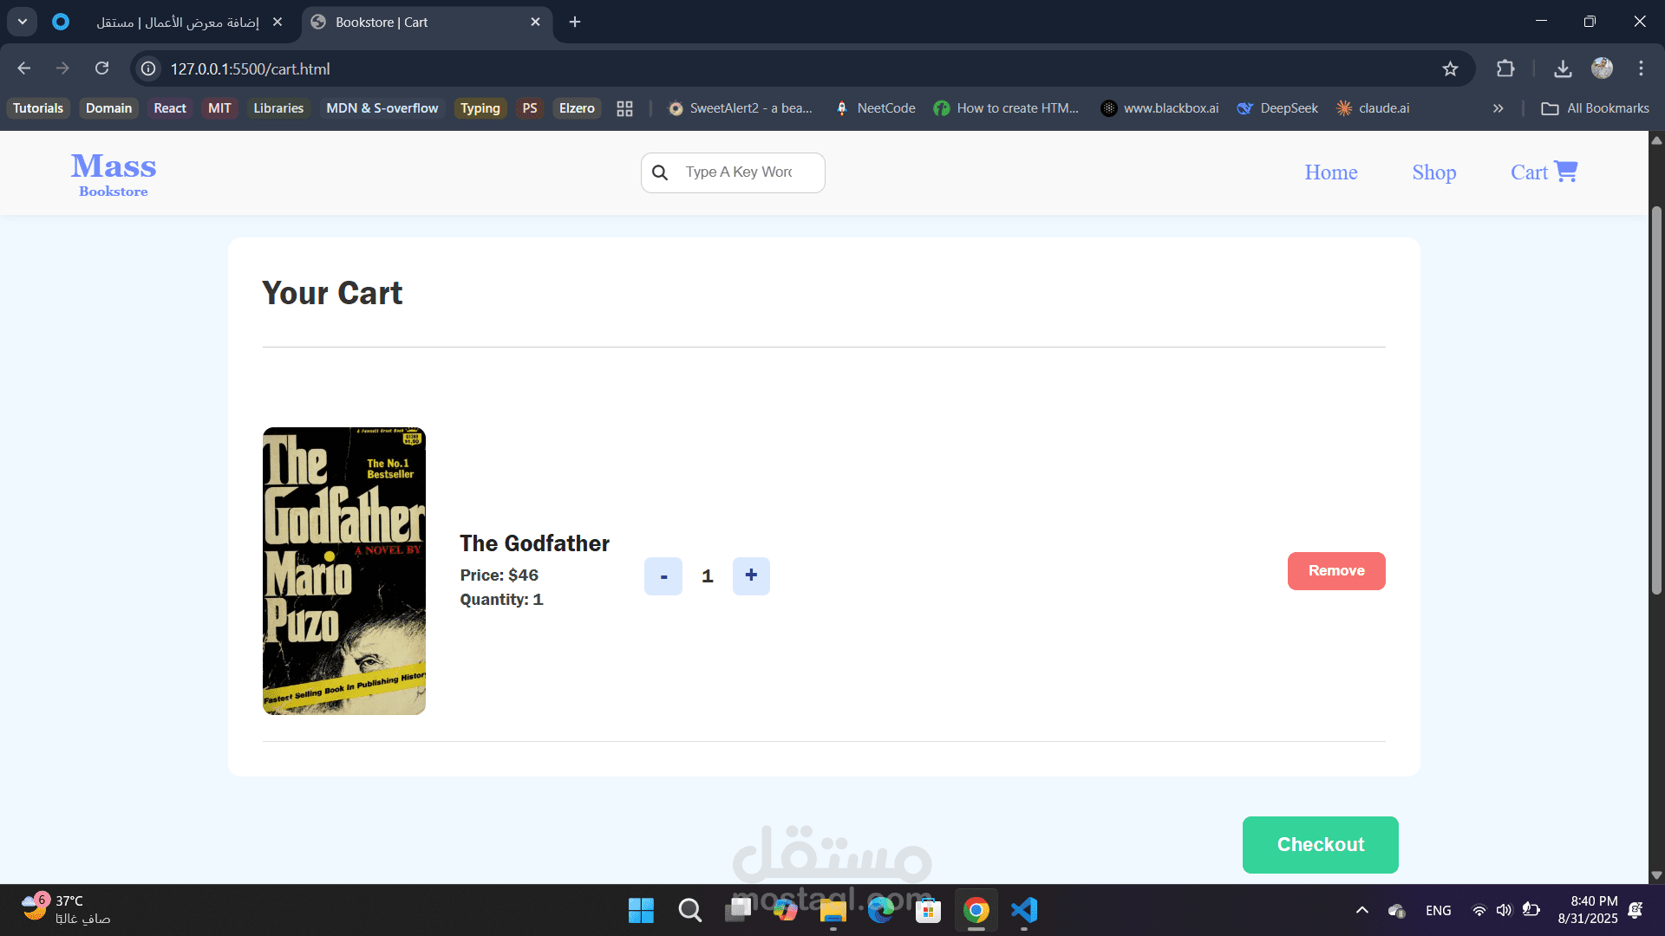Bookmark this page with the star icon
This screenshot has height=936, width=1665.
click(1450, 68)
